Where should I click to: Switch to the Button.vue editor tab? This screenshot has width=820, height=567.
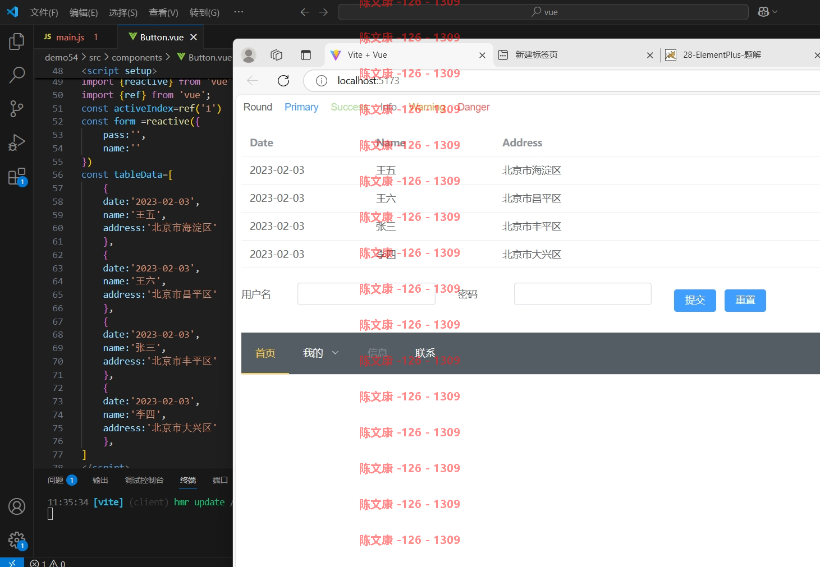coord(162,37)
